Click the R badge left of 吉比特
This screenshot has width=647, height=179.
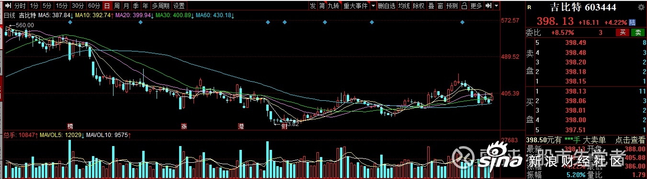pos(529,7)
